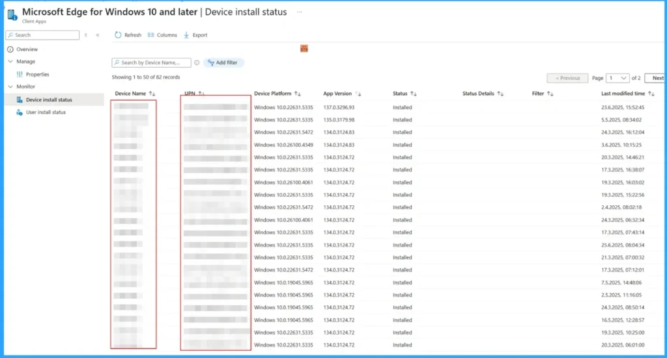Go to the Next page
This screenshot has width=667, height=358.
[655, 78]
